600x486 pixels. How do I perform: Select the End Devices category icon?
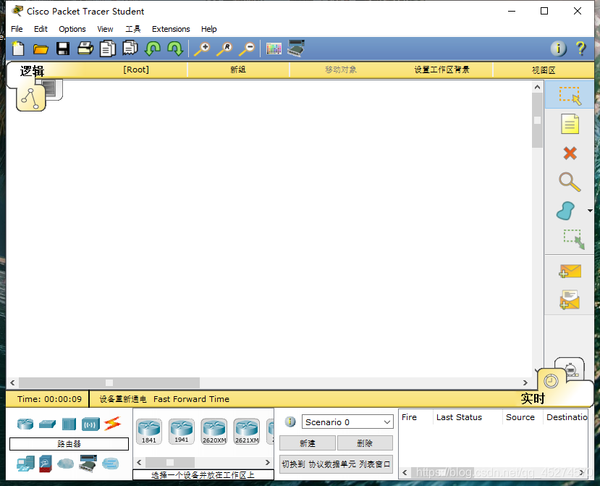point(25,464)
